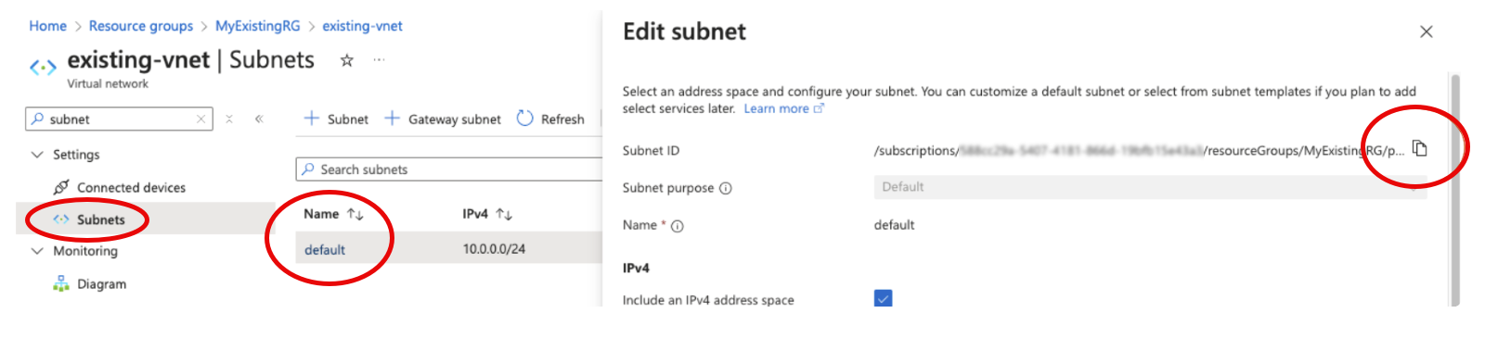Viewport: 1485px width, 338px height.
Task: Collapse the Settings section
Action: (x=37, y=155)
